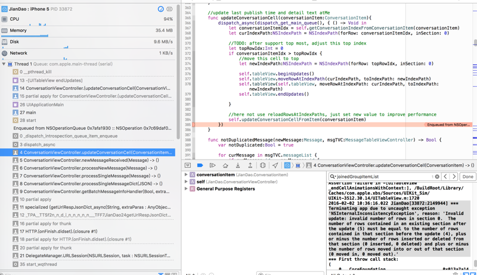The height and width of the screenshot is (275, 477).
Task: Open Debug View Hierarchy
Action: coord(262,165)
